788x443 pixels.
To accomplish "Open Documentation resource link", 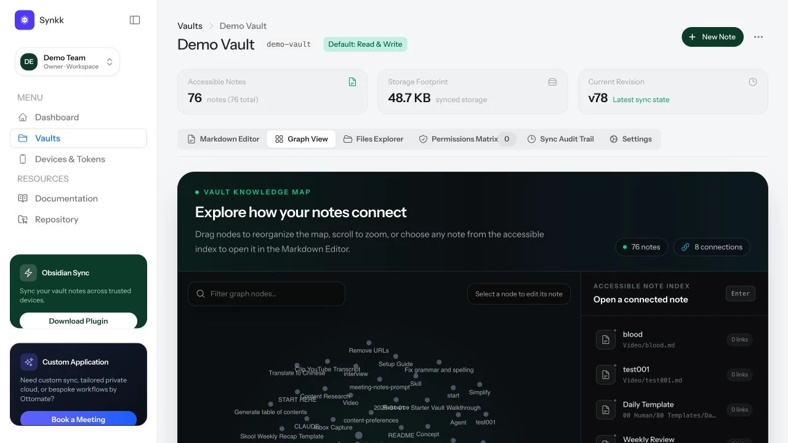I will [x=78, y=198].
